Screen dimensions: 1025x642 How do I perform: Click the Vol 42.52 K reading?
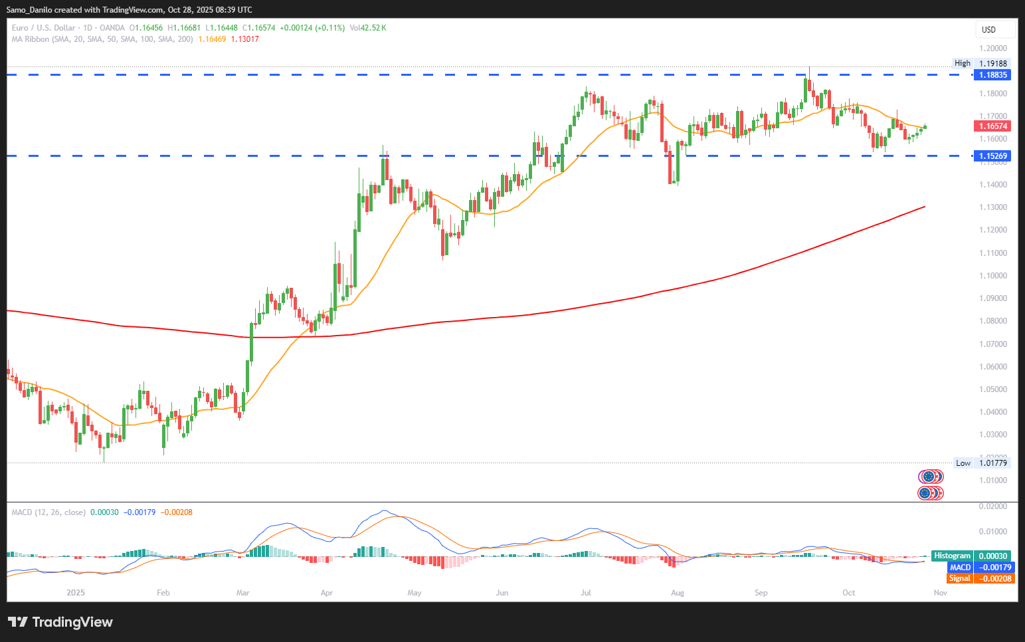point(367,28)
